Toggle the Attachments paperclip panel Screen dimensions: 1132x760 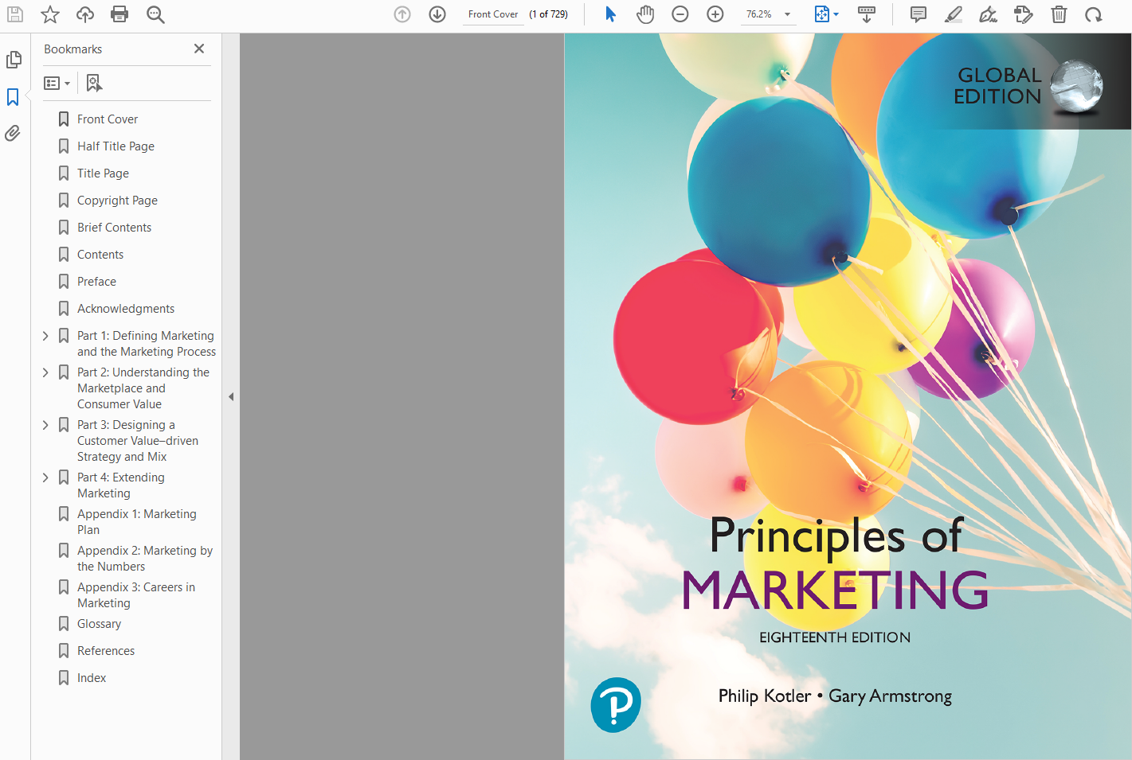pos(14,133)
